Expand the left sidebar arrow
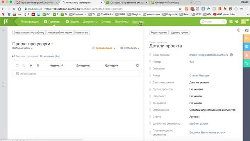The height and width of the screenshot is (141, 250). [4, 31]
